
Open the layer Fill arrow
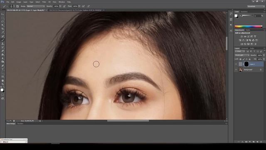(264, 59)
